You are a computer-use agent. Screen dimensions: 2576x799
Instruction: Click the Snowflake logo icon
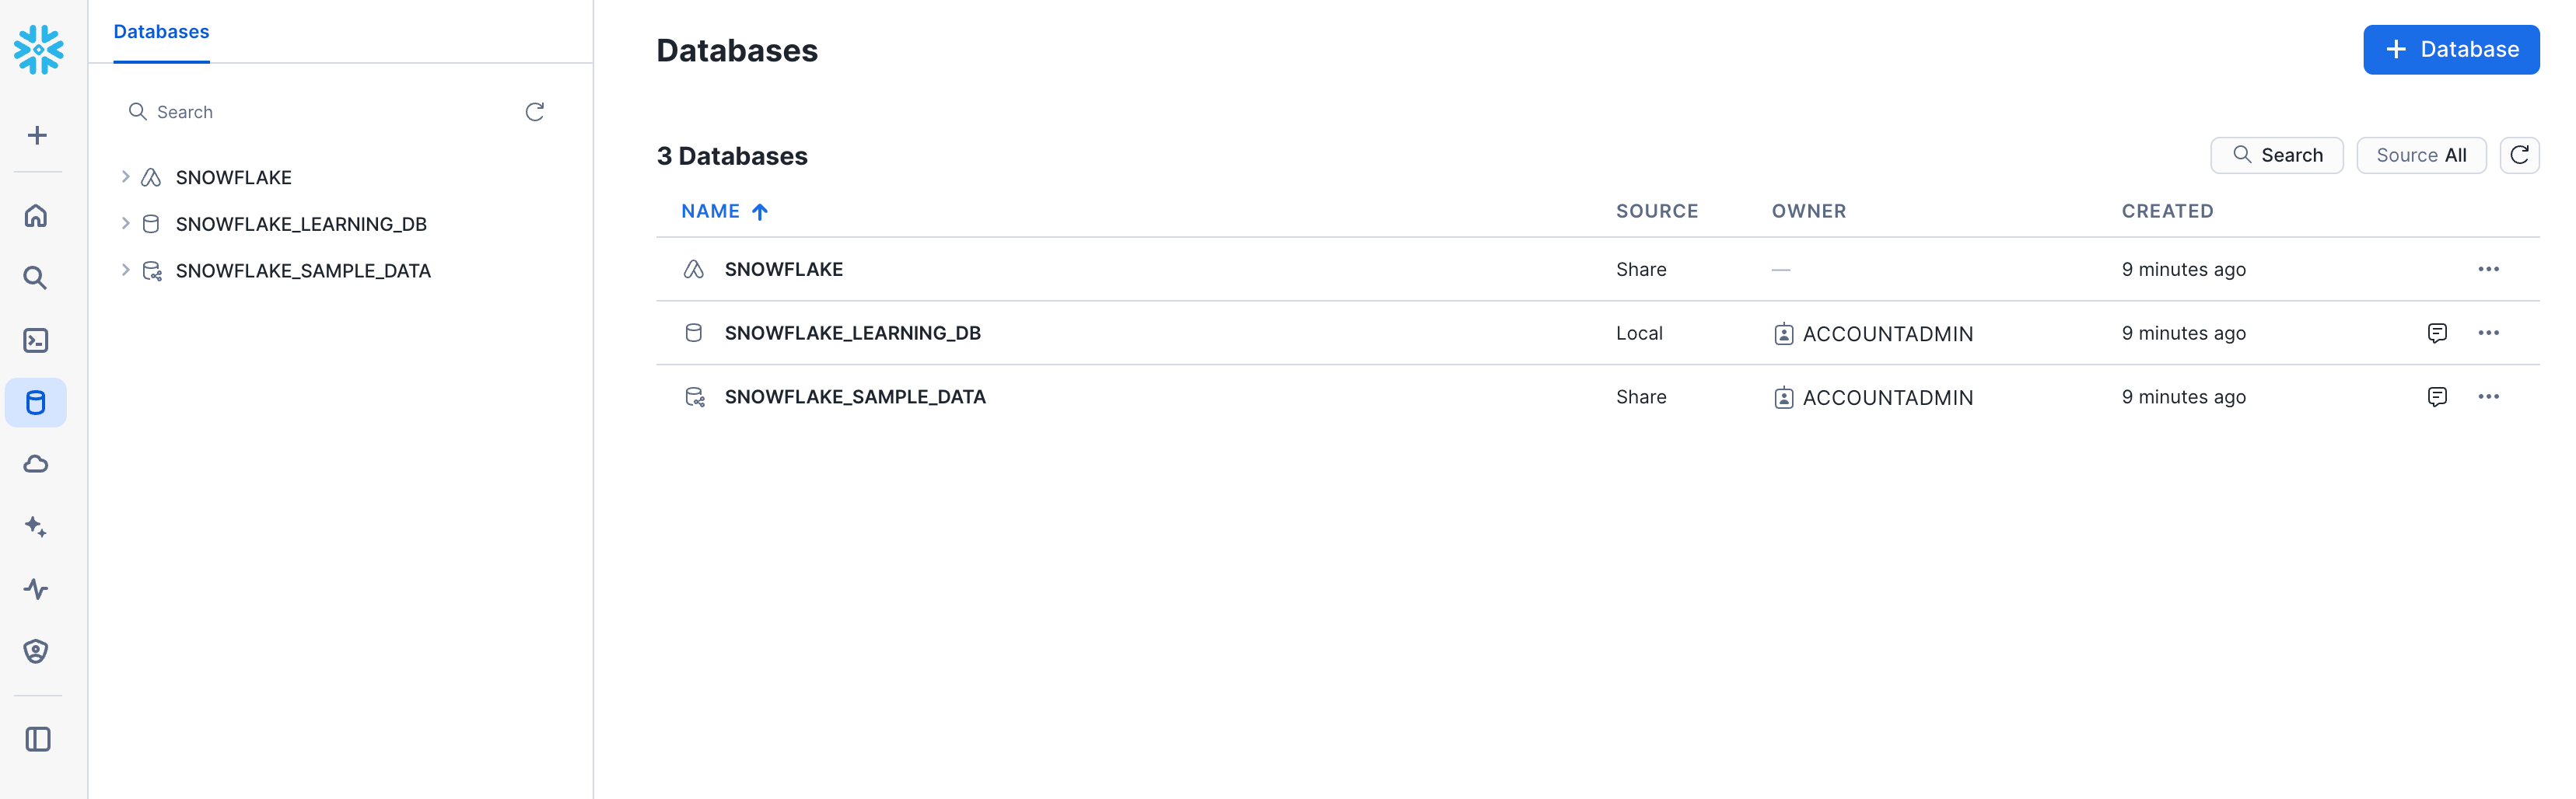(38, 49)
